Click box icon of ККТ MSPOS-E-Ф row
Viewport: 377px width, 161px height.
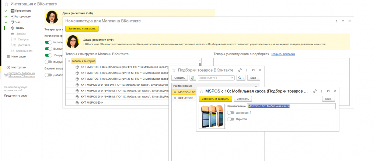77,103
